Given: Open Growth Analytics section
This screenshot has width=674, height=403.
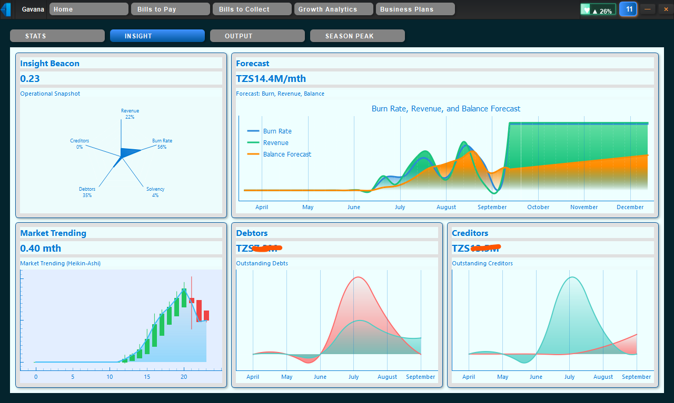Looking at the screenshot, I should (x=334, y=9).
